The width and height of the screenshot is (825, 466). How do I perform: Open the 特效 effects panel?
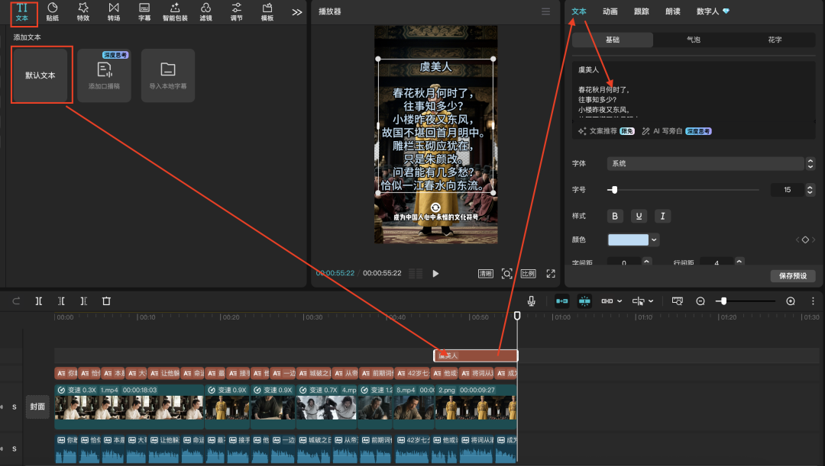(83, 11)
